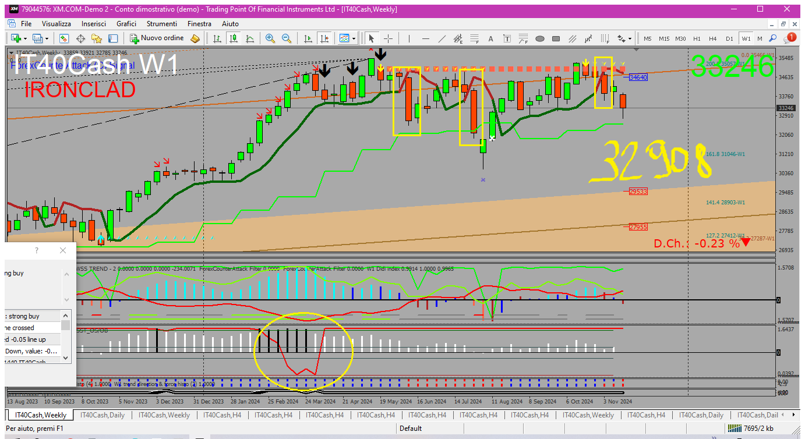Open the chart Templates icon
Viewport: 805px width, 439px height.
point(345,38)
